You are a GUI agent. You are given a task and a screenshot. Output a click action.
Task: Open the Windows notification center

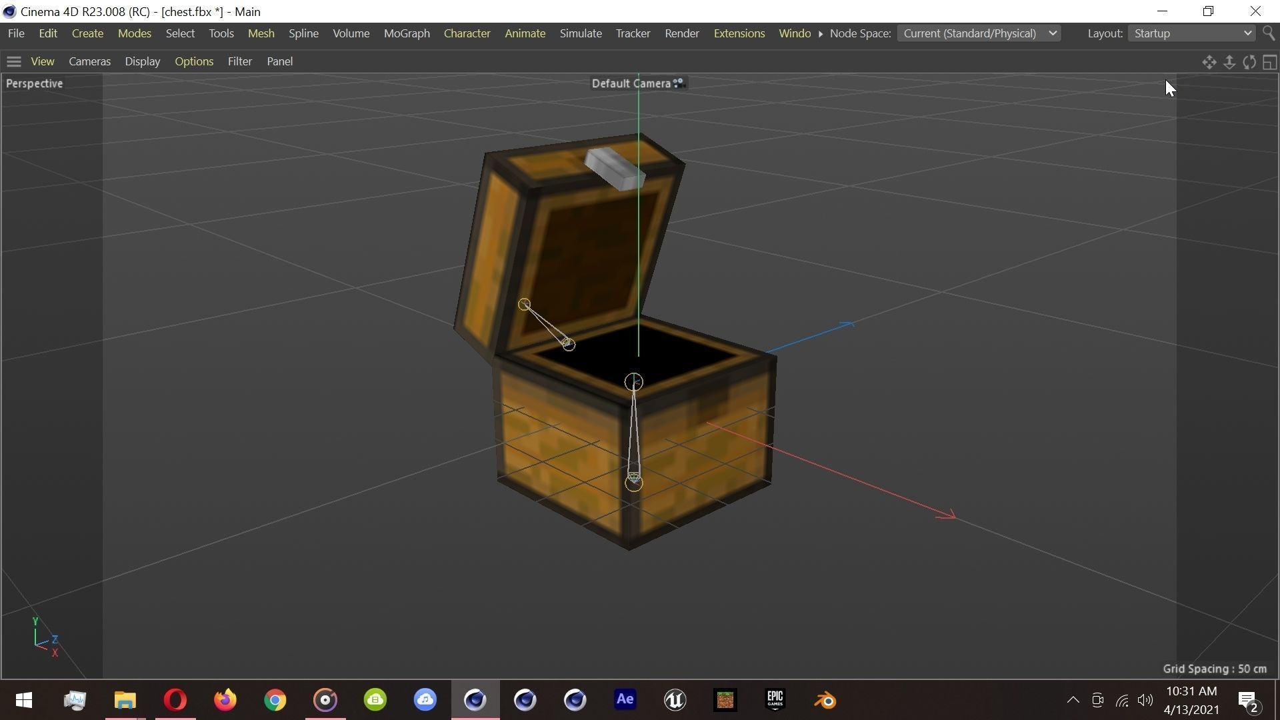point(1248,700)
